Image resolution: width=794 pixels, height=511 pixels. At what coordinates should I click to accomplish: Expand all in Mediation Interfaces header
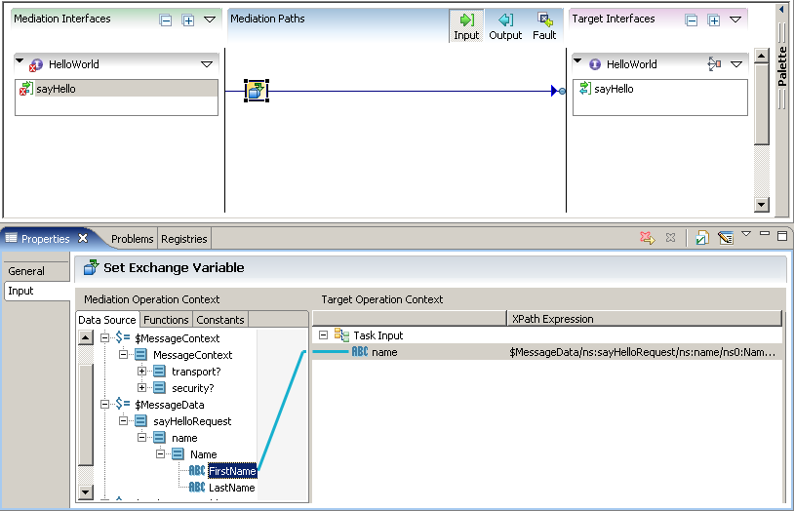point(188,20)
